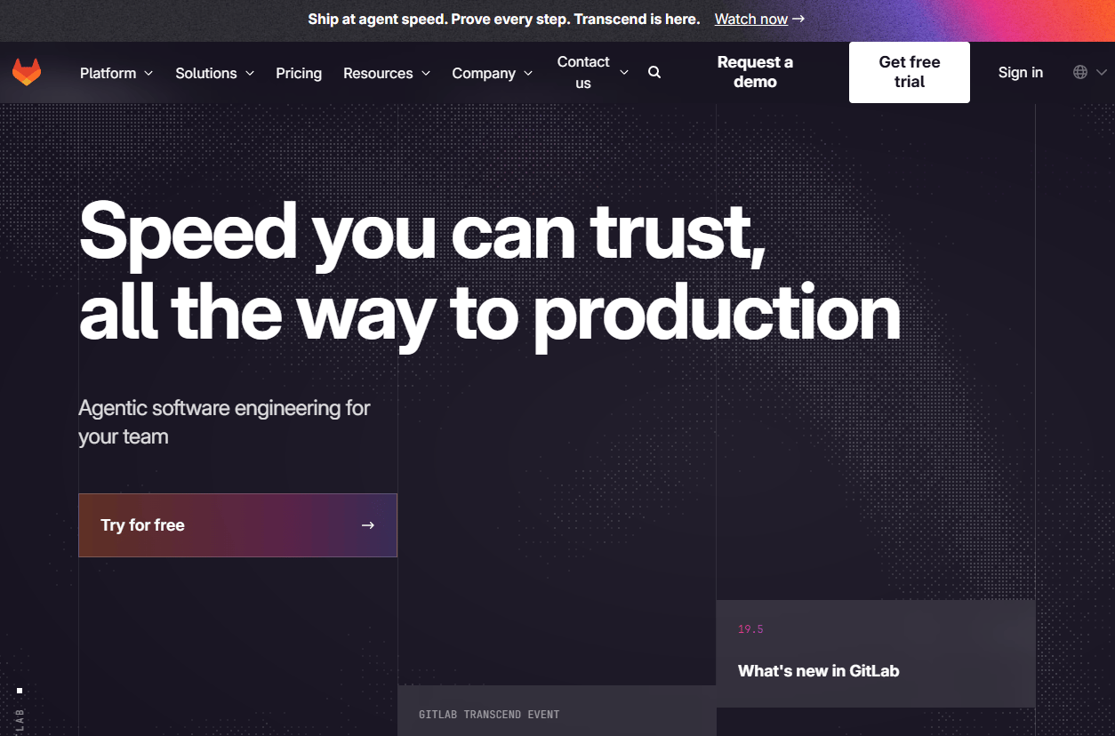
Task: Expand the Solutions menu chevron
Action: coord(250,74)
